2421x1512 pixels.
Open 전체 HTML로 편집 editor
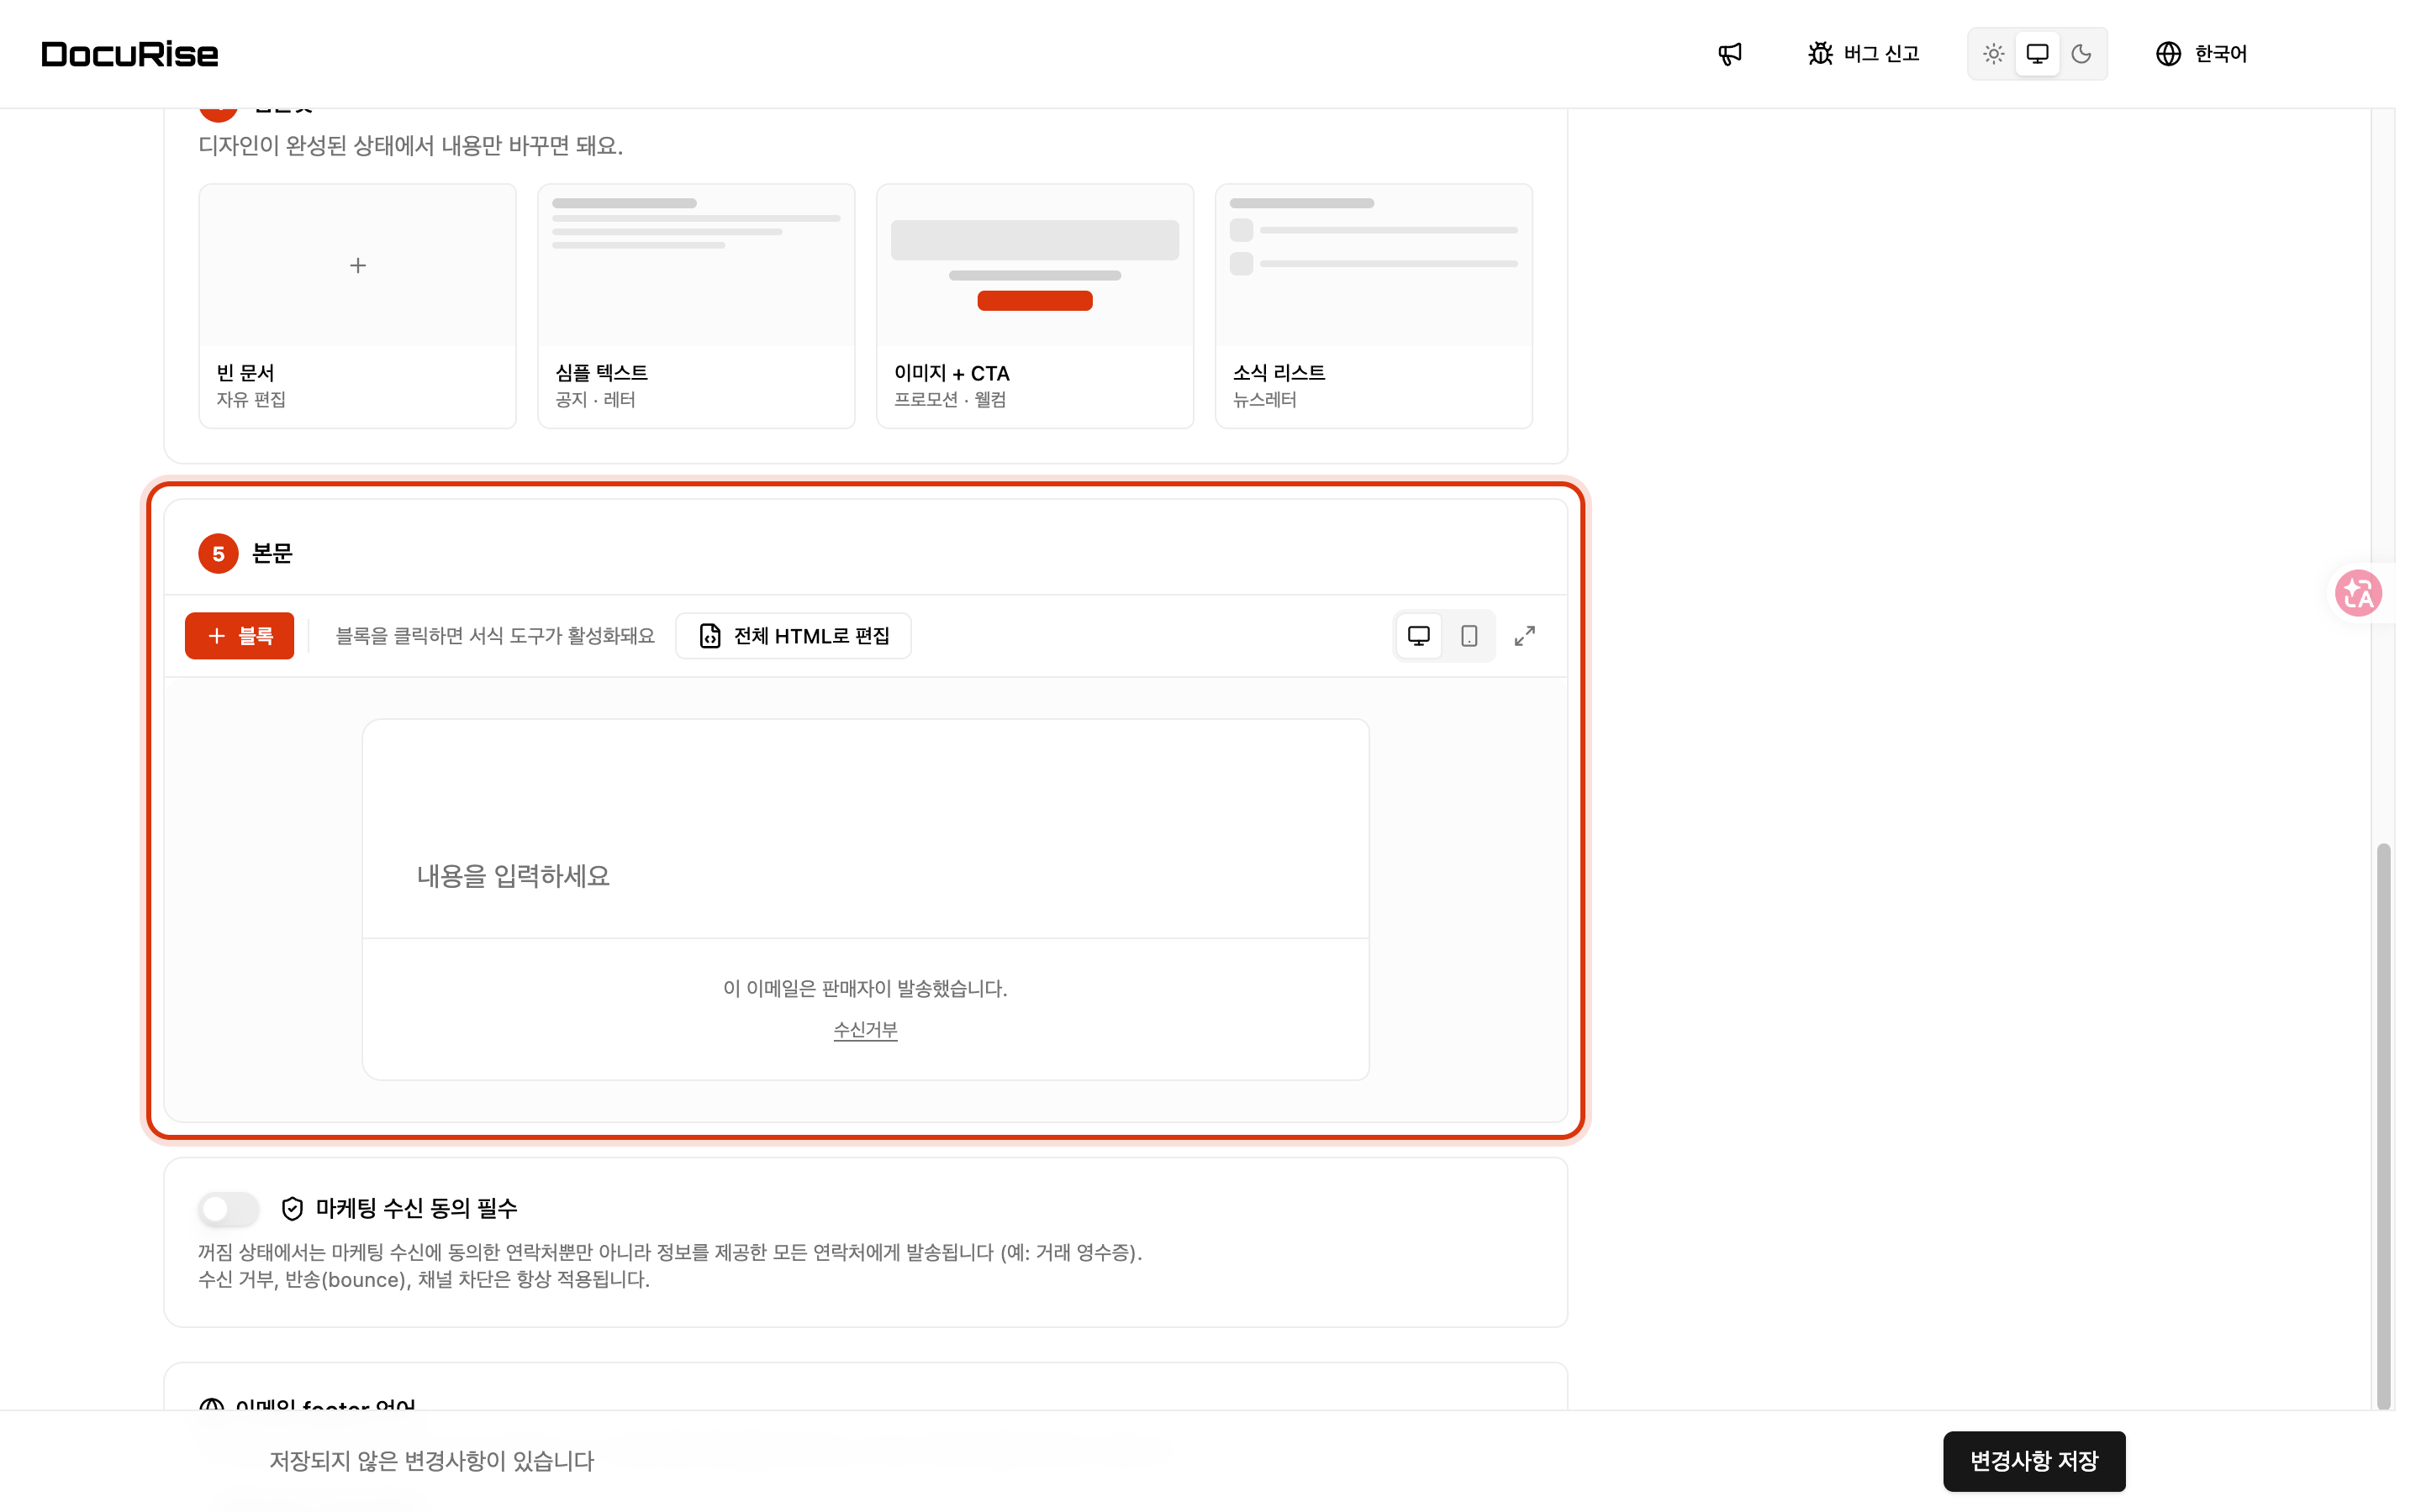click(794, 636)
